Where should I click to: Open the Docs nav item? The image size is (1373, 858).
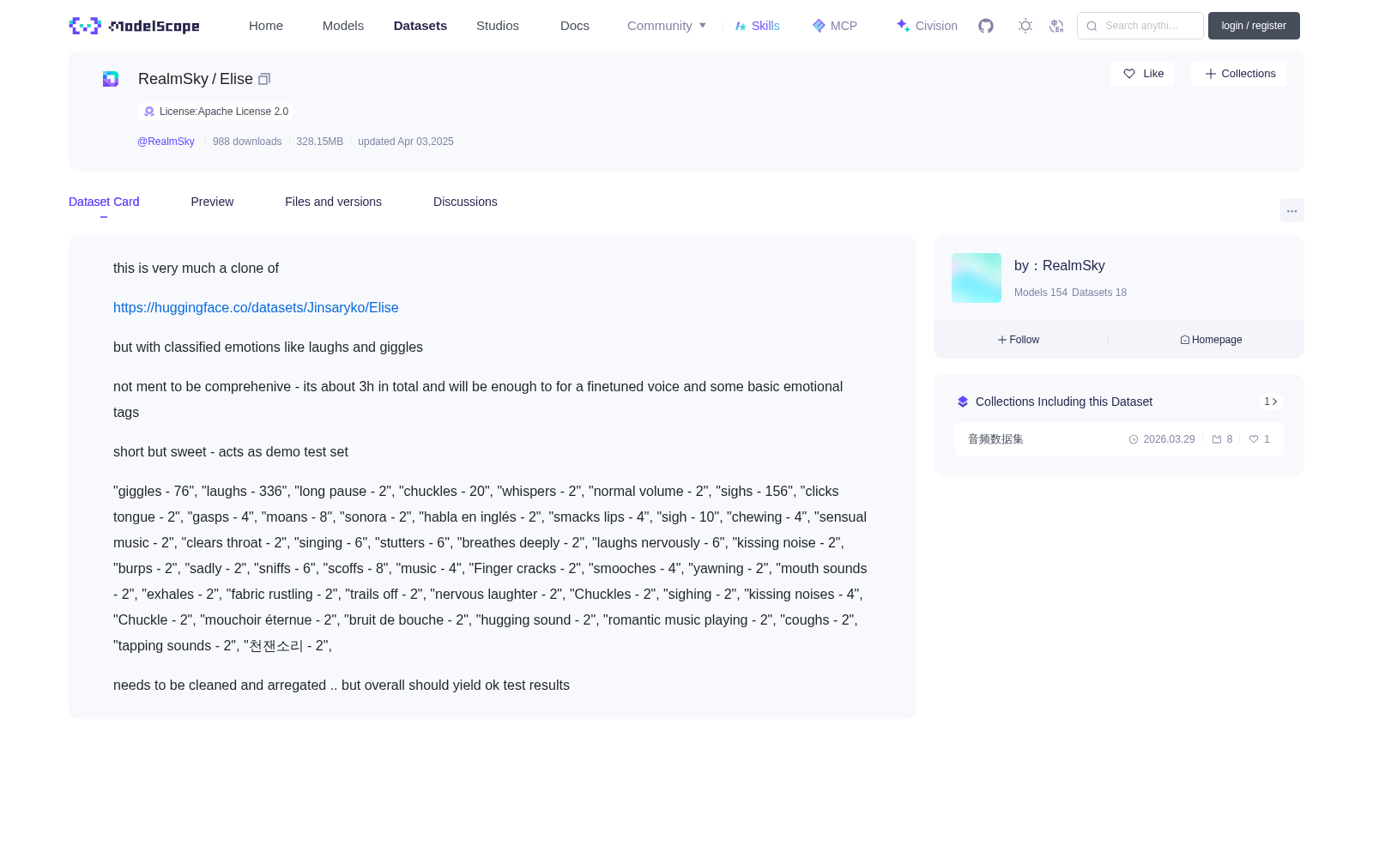575,26
